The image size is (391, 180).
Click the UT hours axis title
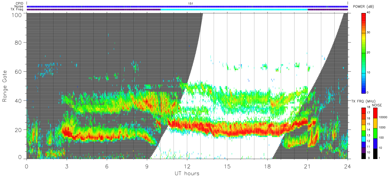(187, 174)
